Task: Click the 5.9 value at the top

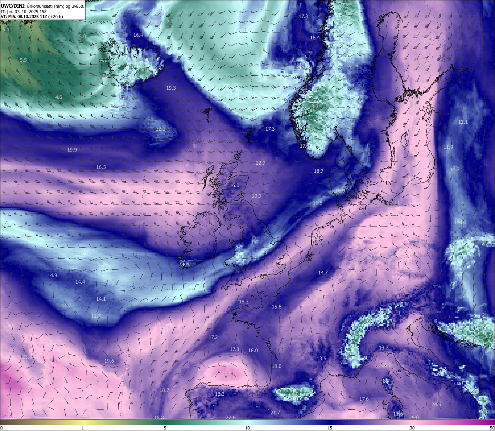Action: point(170,20)
